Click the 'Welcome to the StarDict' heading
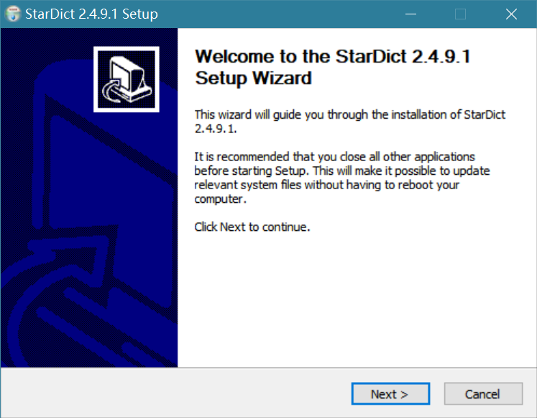This screenshot has width=537, height=418. [332, 57]
